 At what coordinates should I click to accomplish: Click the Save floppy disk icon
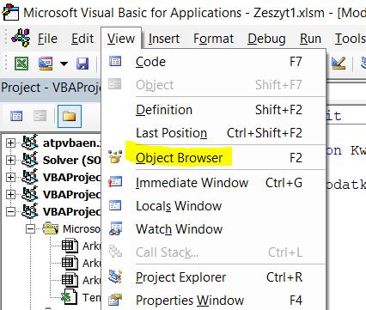[82, 64]
